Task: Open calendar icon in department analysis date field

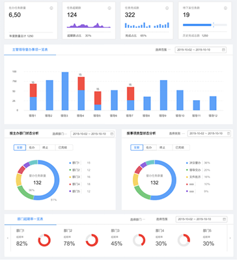Action: pyautogui.click(x=112, y=134)
